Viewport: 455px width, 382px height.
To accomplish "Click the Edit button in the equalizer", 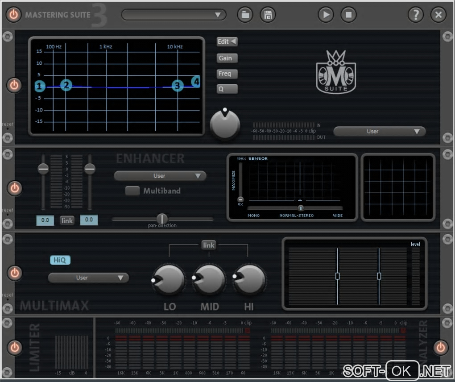I will pyautogui.click(x=227, y=42).
